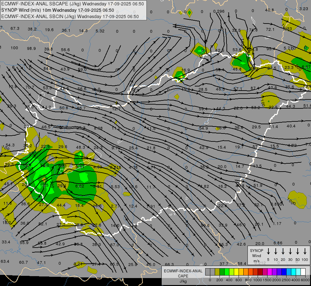The height and width of the screenshot is (286, 311).
Task: Click the 0.296 value near the top
Action: click(219, 11)
